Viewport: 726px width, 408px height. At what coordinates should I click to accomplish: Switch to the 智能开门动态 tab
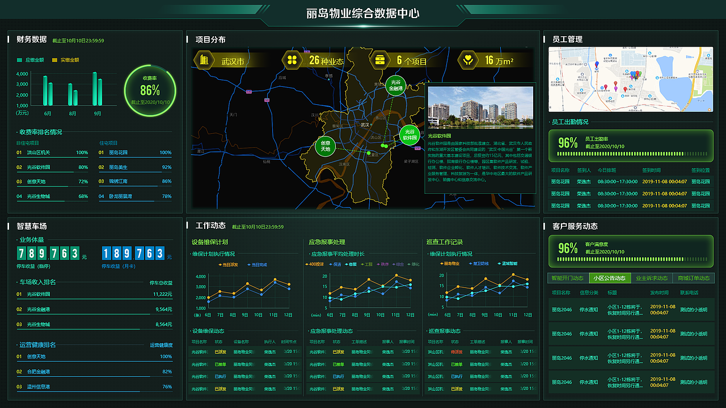point(568,278)
